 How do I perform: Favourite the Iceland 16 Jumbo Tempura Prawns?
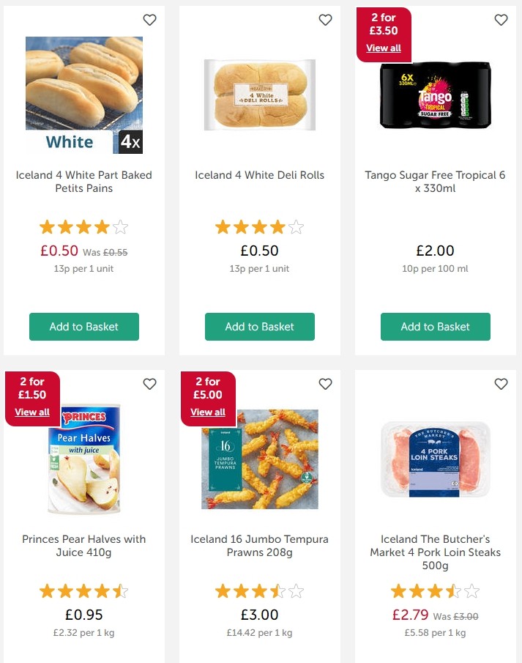[325, 384]
